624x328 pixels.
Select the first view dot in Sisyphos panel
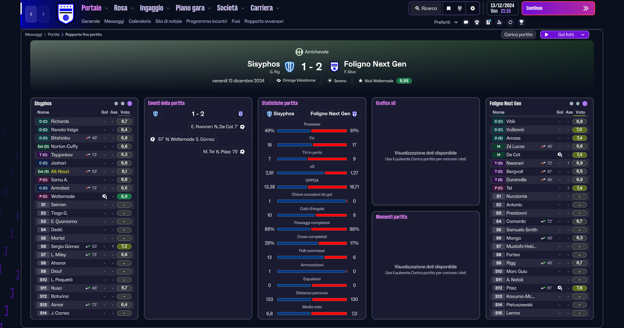click(116, 104)
